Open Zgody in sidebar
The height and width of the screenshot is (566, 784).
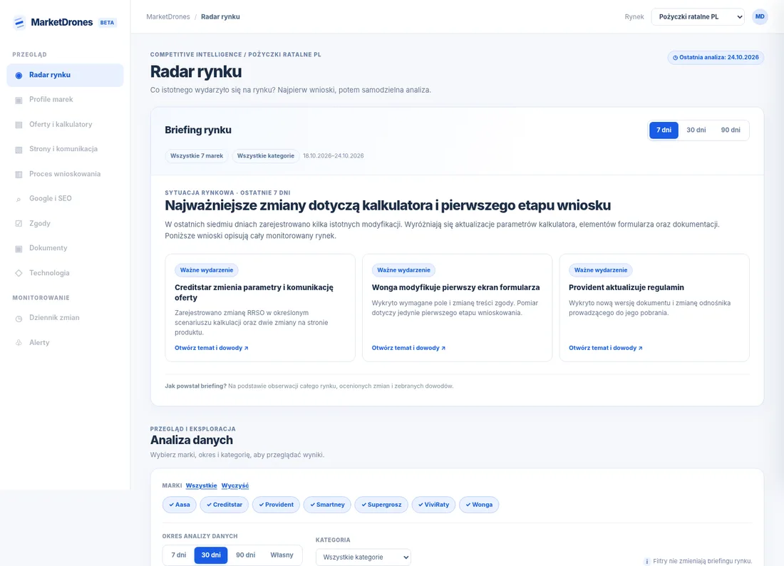(65, 224)
